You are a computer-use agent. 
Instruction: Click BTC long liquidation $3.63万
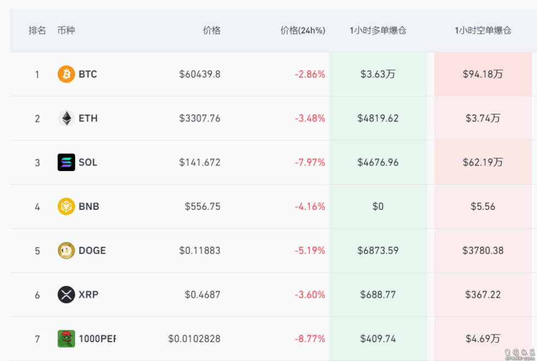tap(378, 74)
